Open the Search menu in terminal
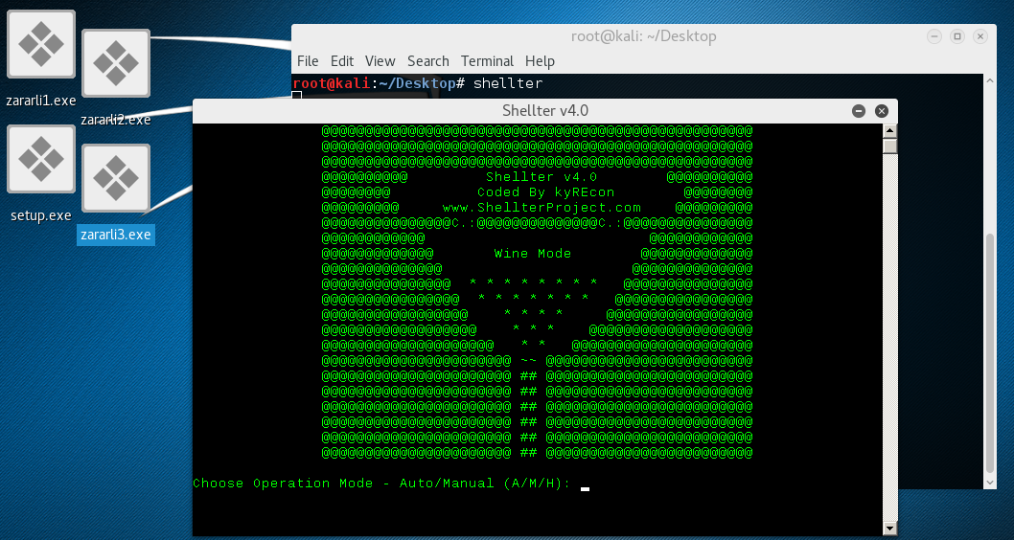 (x=427, y=61)
